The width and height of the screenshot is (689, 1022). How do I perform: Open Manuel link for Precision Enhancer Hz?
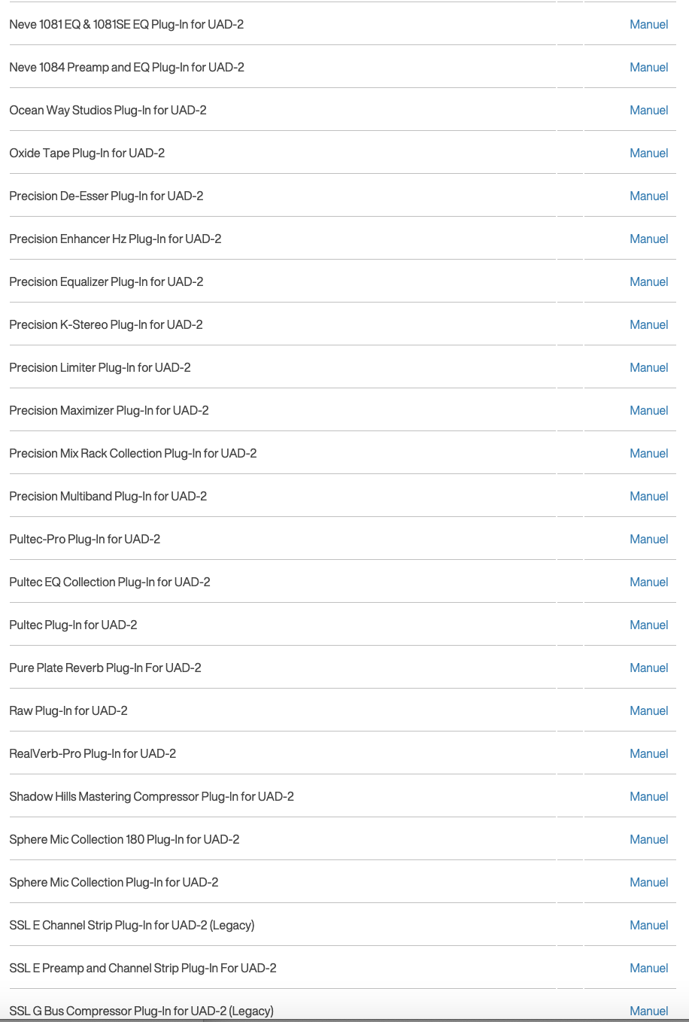(648, 239)
